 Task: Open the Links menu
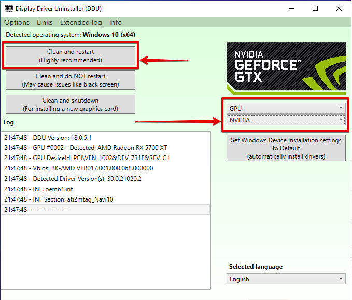(45, 22)
